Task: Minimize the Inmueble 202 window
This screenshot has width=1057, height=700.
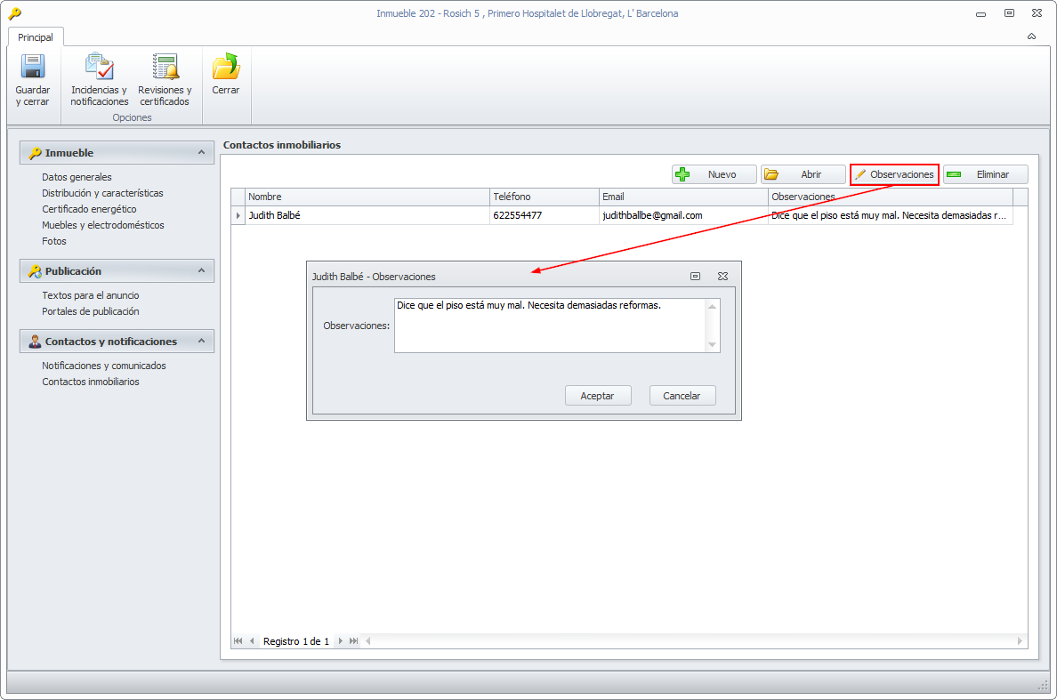Action: tap(980, 13)
